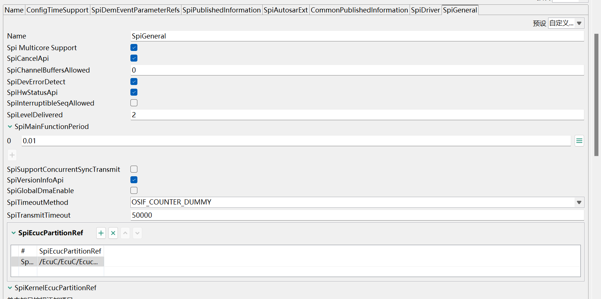Click the SpiTransmitTimeout value field
This screenshot has height=299, width=601.
pos(357,215)
